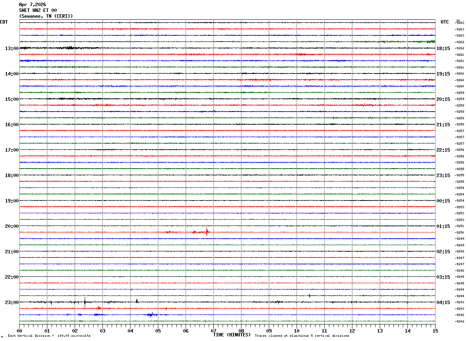Click the "18:00" CDT time label

12,176
